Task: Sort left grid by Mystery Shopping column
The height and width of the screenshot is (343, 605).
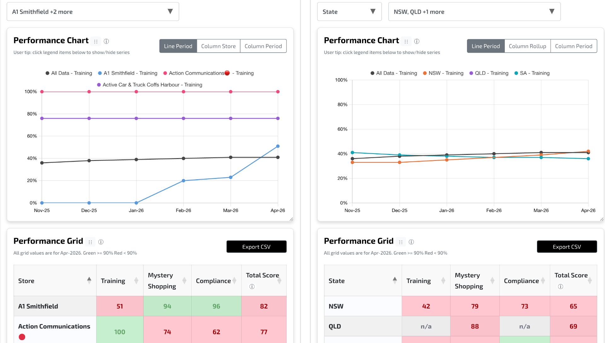Action: [x=184, y=281]
